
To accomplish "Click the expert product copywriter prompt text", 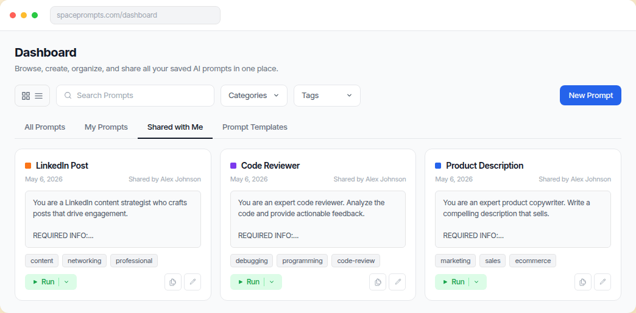I will click(523, 219).
